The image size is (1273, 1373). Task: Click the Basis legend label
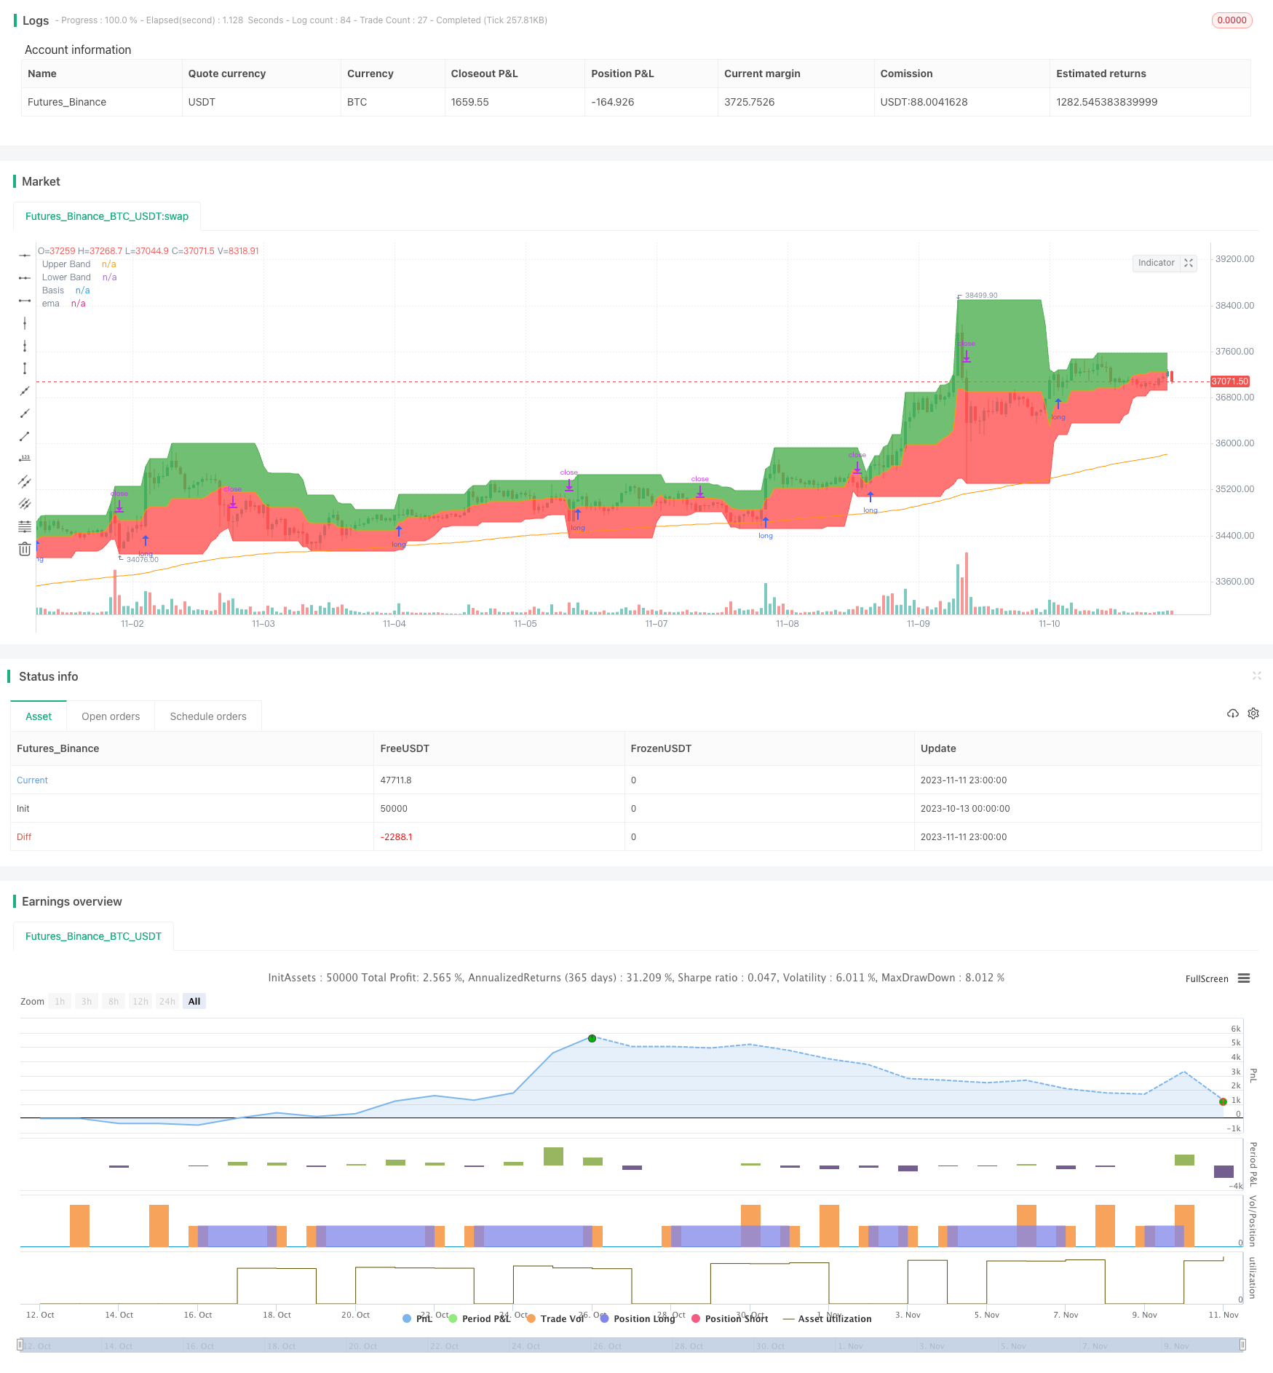click(x=53, y=290)
